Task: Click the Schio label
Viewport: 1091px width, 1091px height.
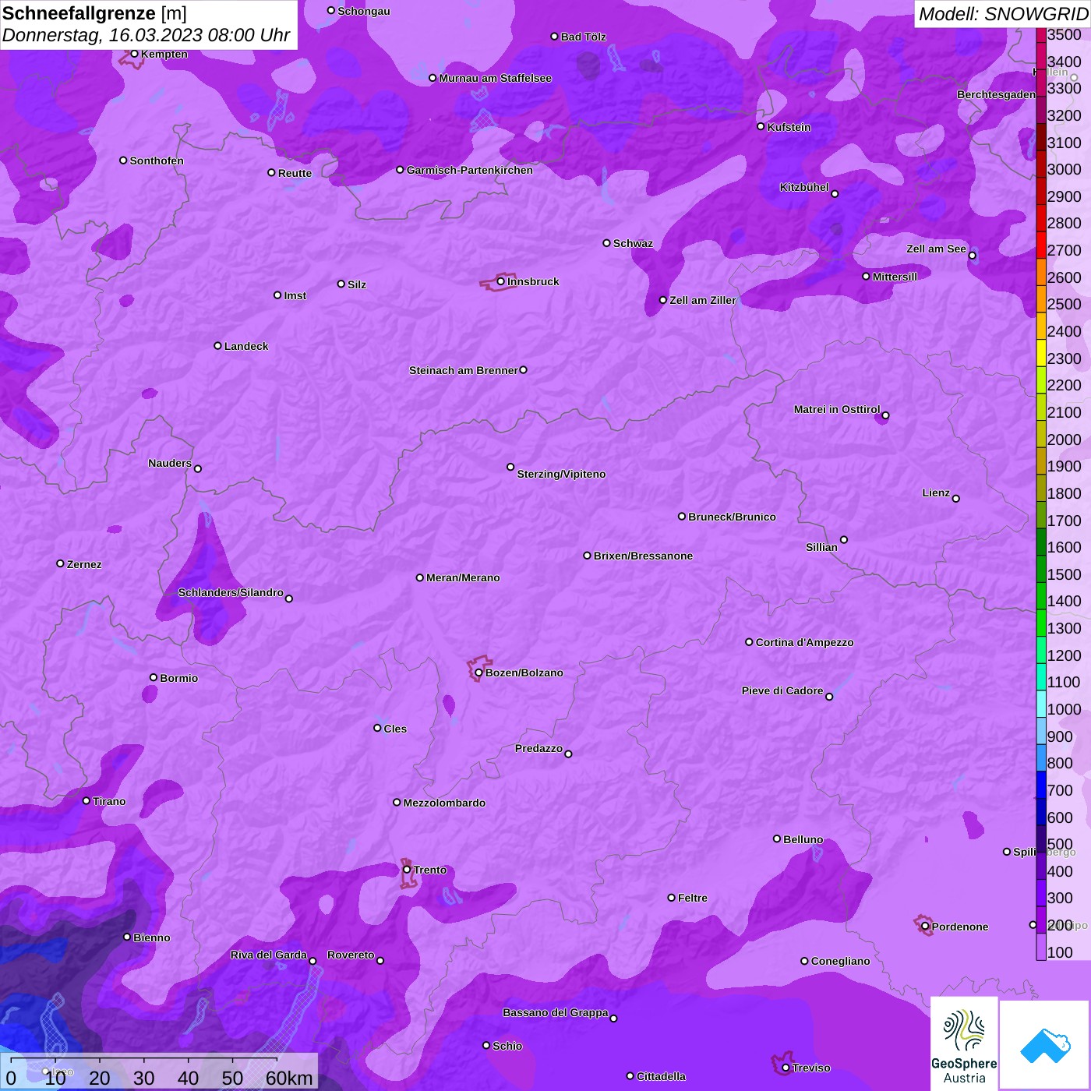Action: 507,1046
